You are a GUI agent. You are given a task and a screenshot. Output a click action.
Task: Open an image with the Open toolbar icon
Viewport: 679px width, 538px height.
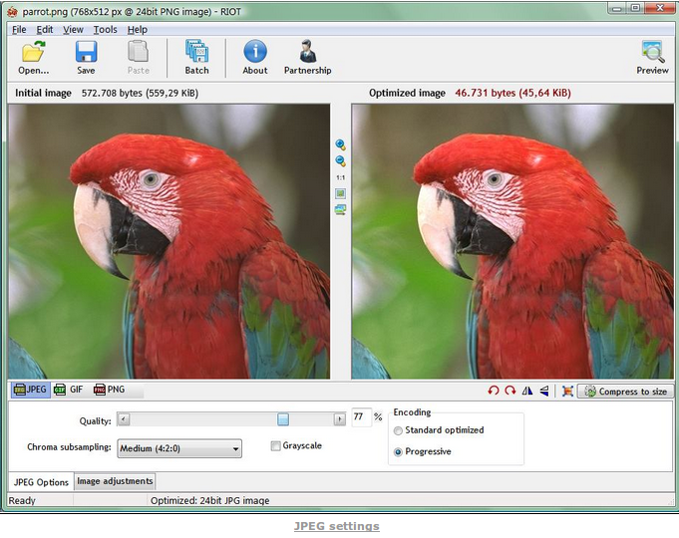pyautogui.click(x=33, y=57)
